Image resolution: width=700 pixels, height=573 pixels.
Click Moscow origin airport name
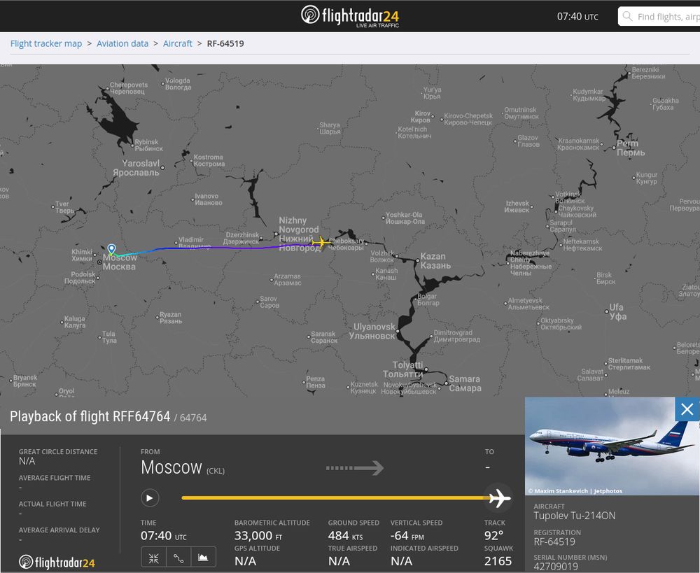click(x=171, y=467)
